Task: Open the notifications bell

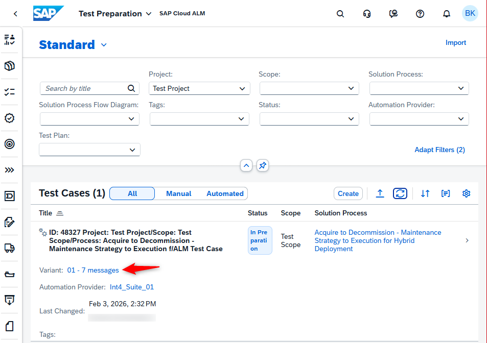Action: (x=447, y=14)
